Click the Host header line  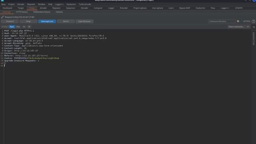(15, 33)
